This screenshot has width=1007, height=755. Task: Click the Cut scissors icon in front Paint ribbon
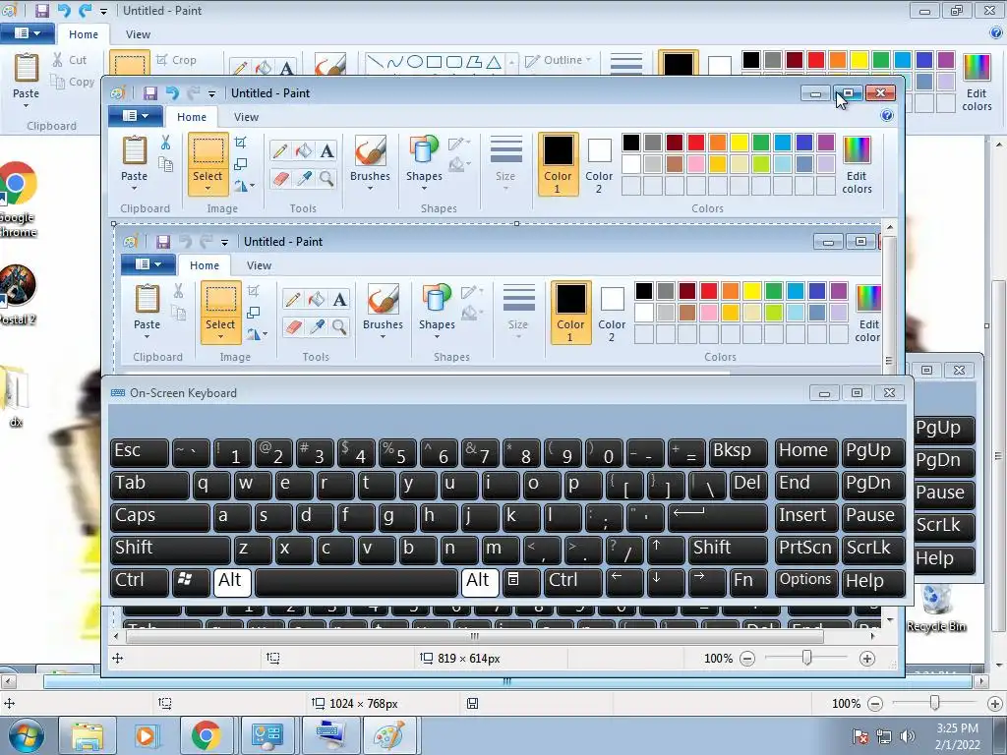pyautogui.click(x=165, y=143)
